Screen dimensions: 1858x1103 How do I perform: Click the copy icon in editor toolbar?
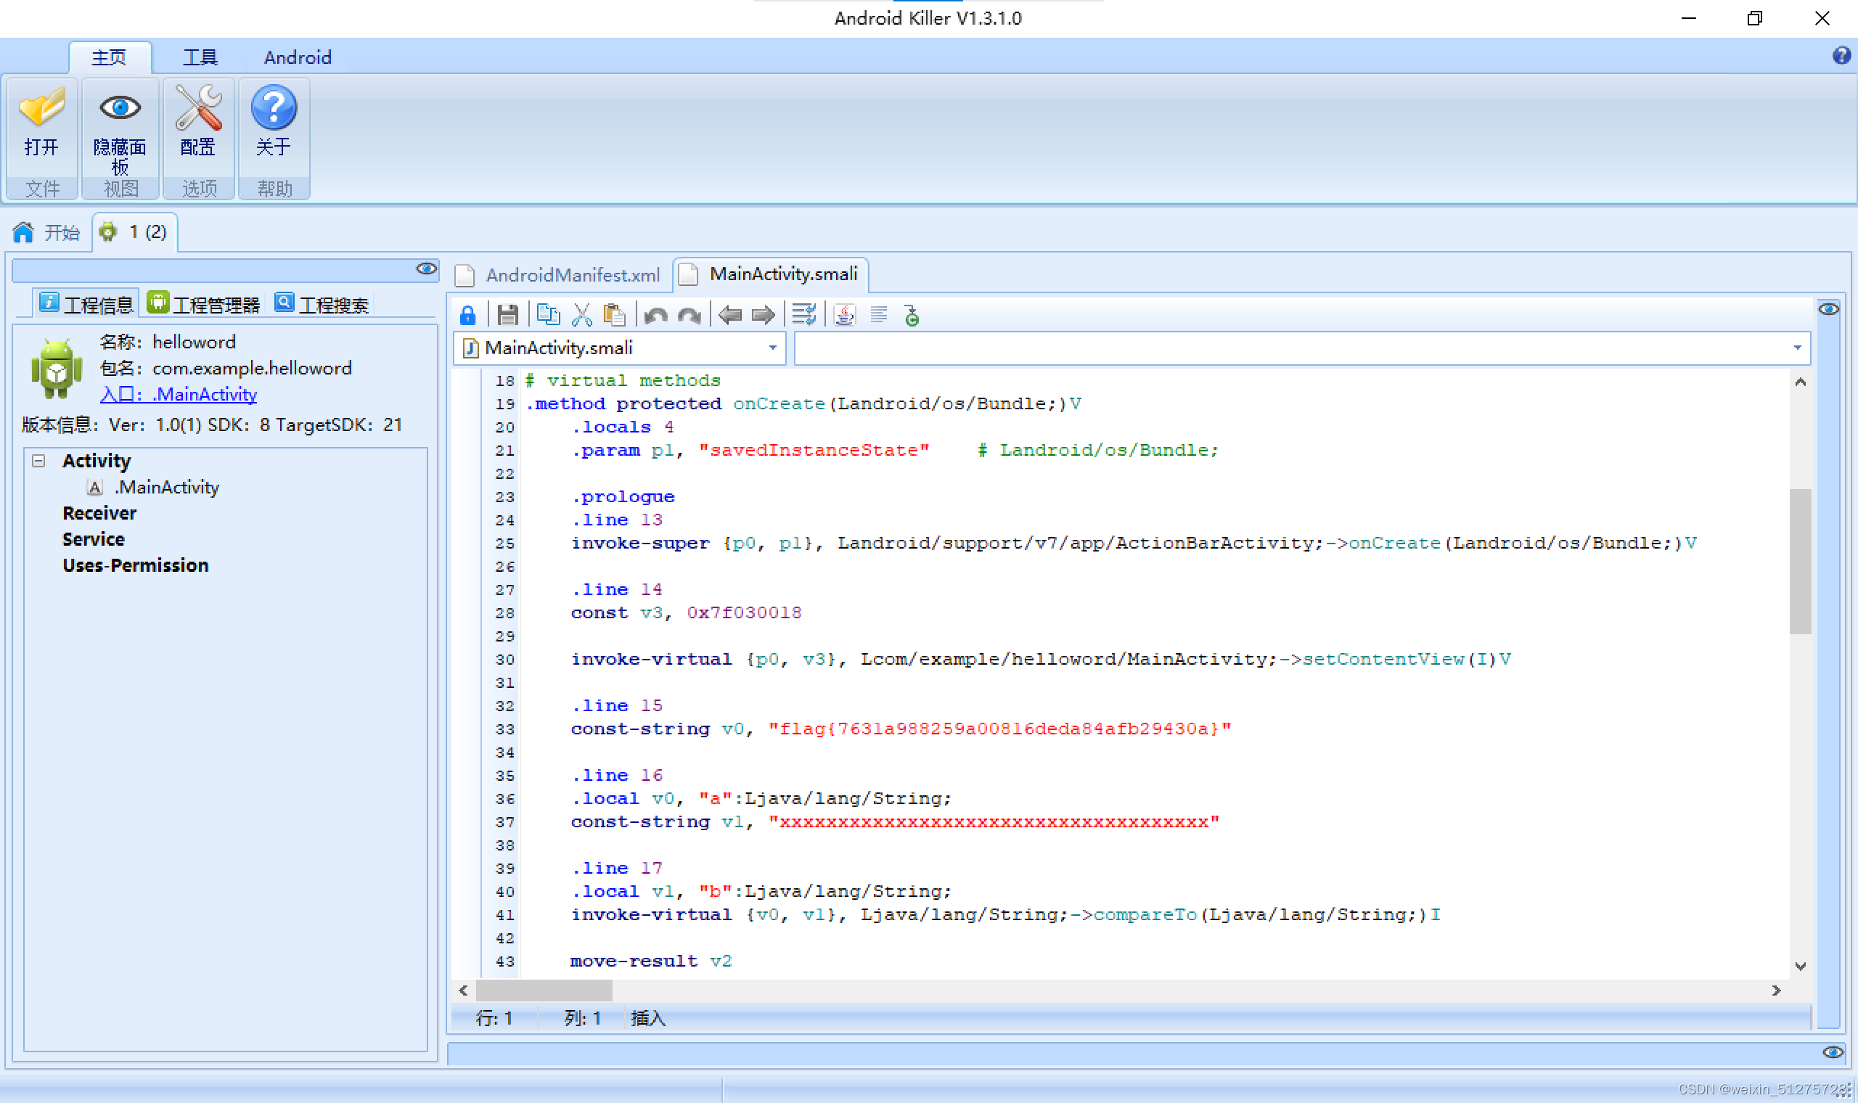coord(548,315)
